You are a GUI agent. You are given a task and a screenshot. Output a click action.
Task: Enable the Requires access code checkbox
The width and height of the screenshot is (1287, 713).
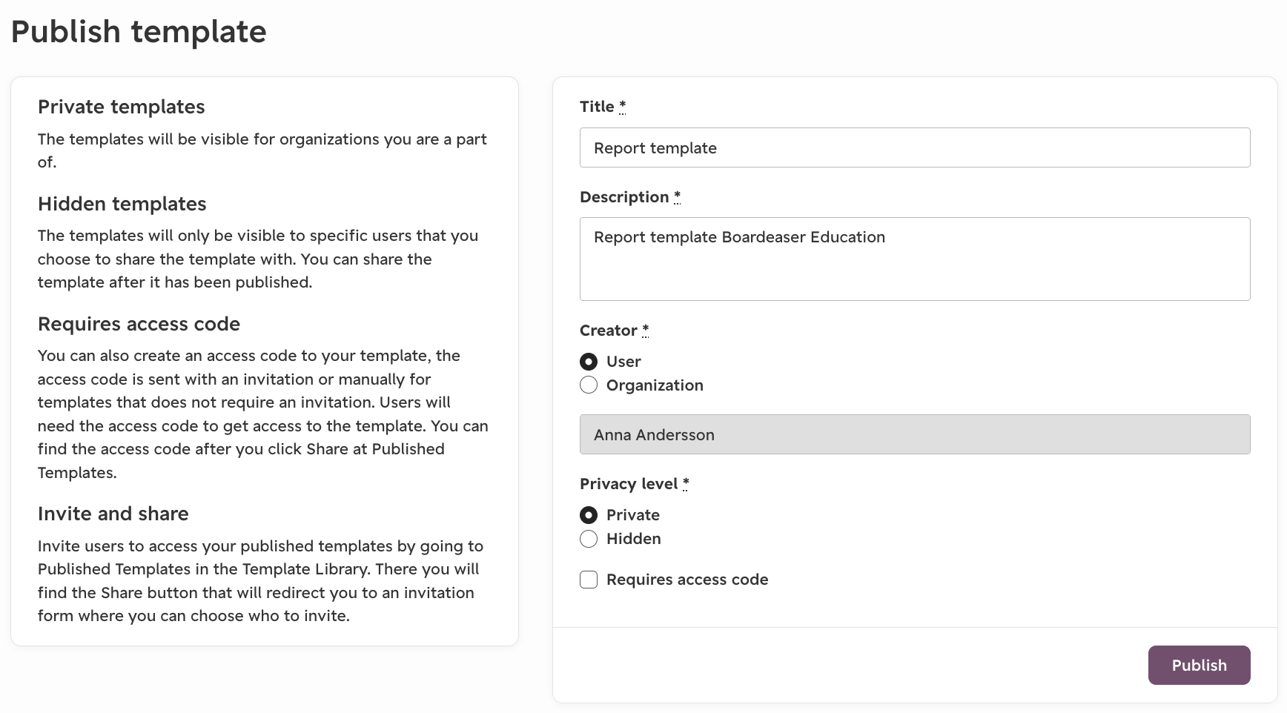589,580
